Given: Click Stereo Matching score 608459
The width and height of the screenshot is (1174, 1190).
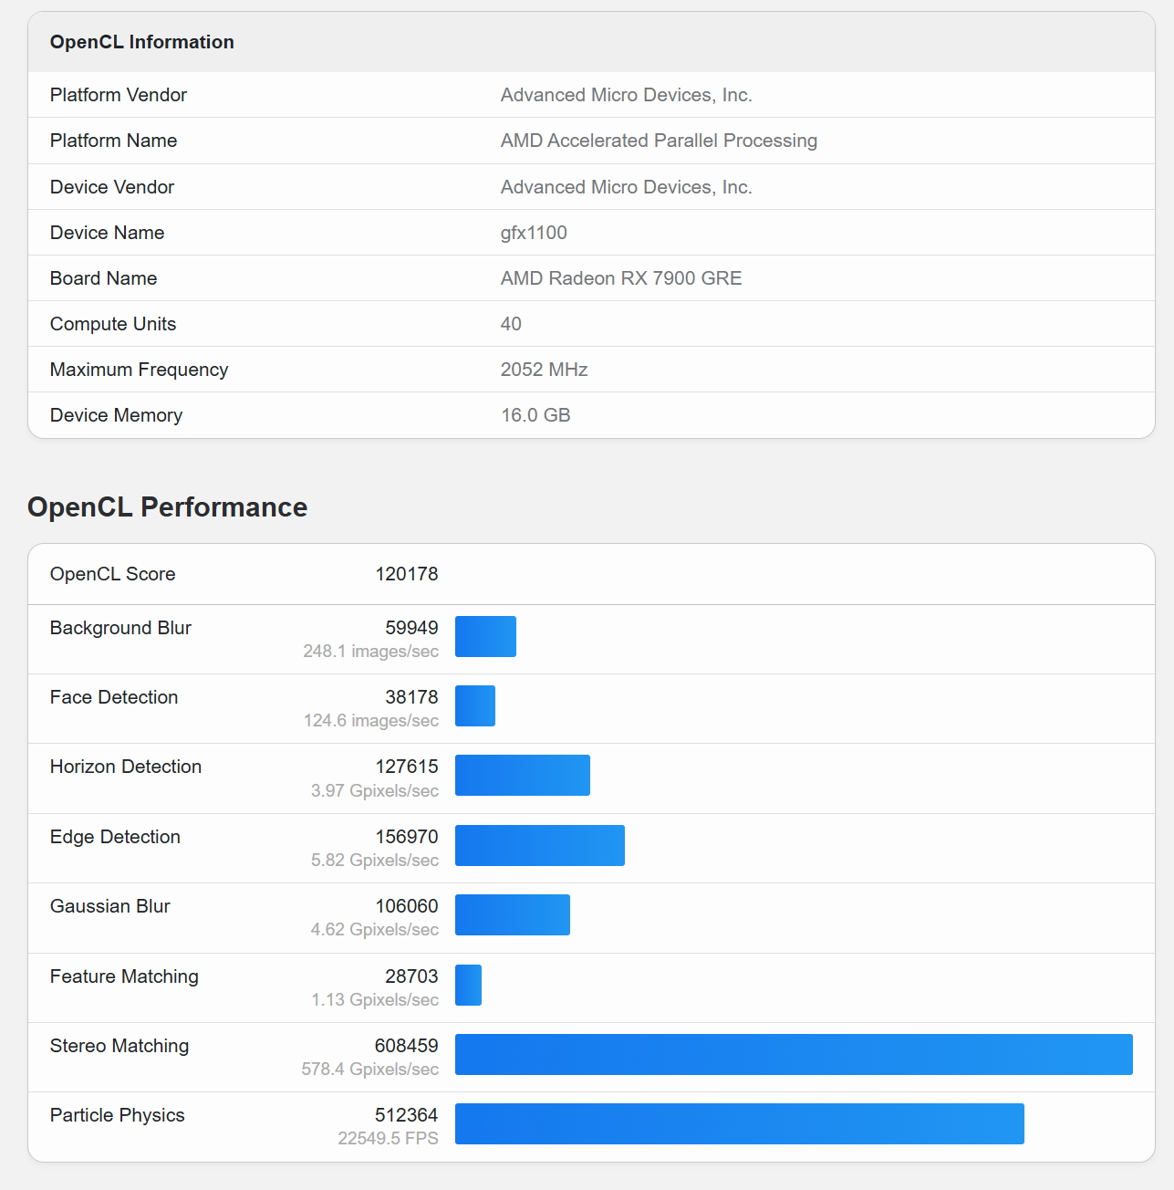Looking at the screenshot, I should (407, 1046).
